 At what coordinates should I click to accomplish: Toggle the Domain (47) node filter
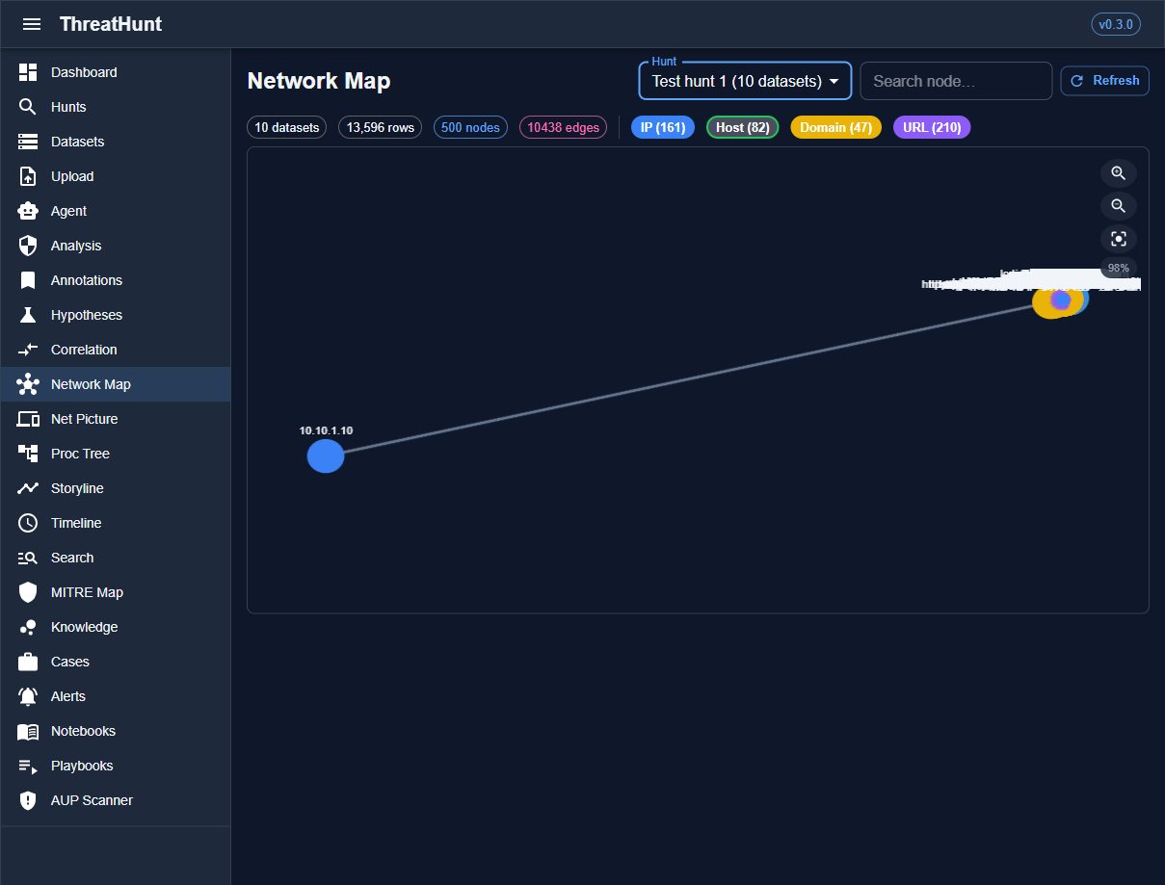click(835, 127)
